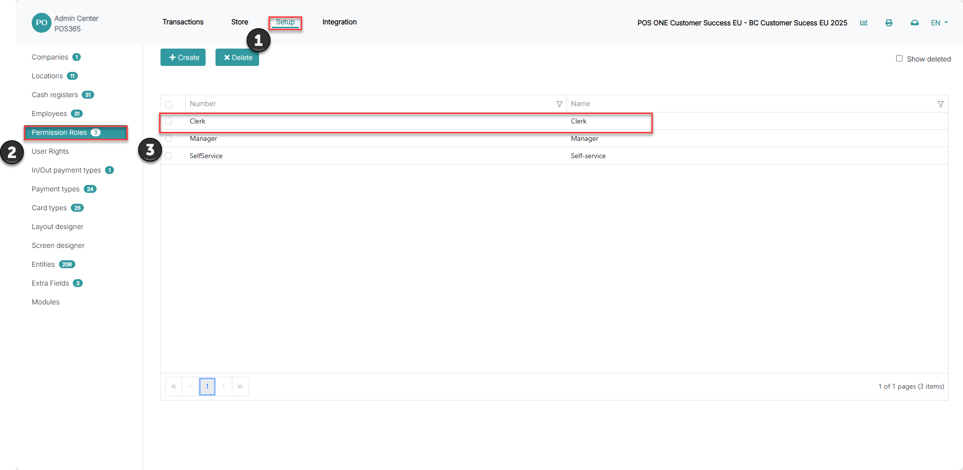
Task: Open the Transactions menu
Action: click(x=183, y=22)
